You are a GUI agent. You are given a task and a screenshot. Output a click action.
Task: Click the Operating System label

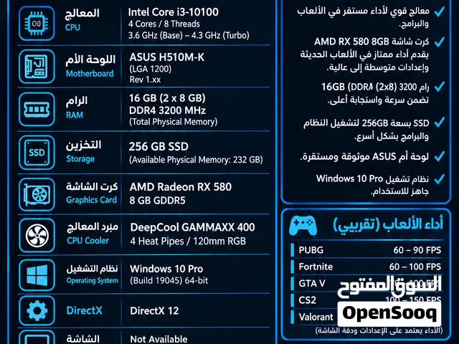93,280
